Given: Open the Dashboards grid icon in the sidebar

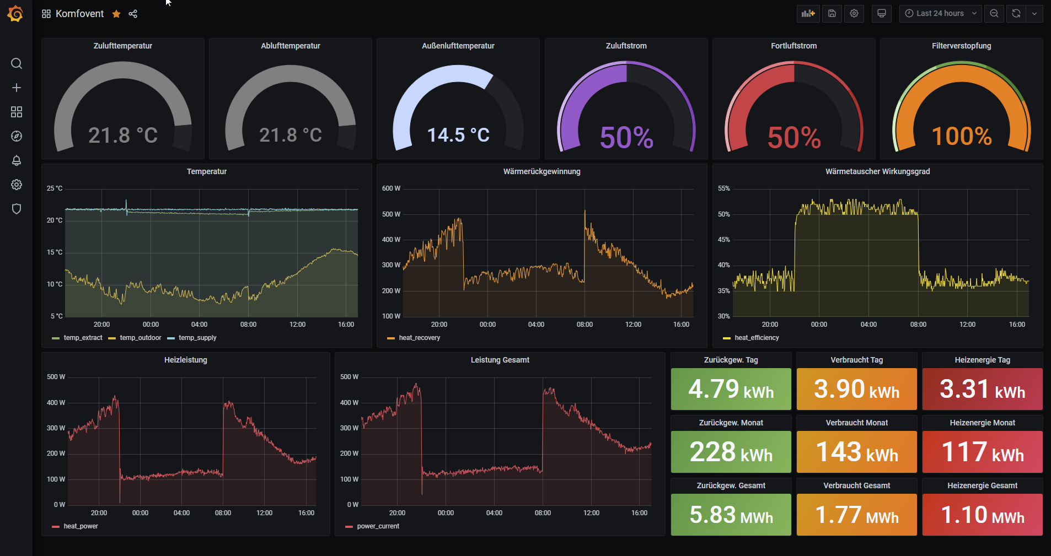Looking at the screenshot, I should click(x=17, y=112).
